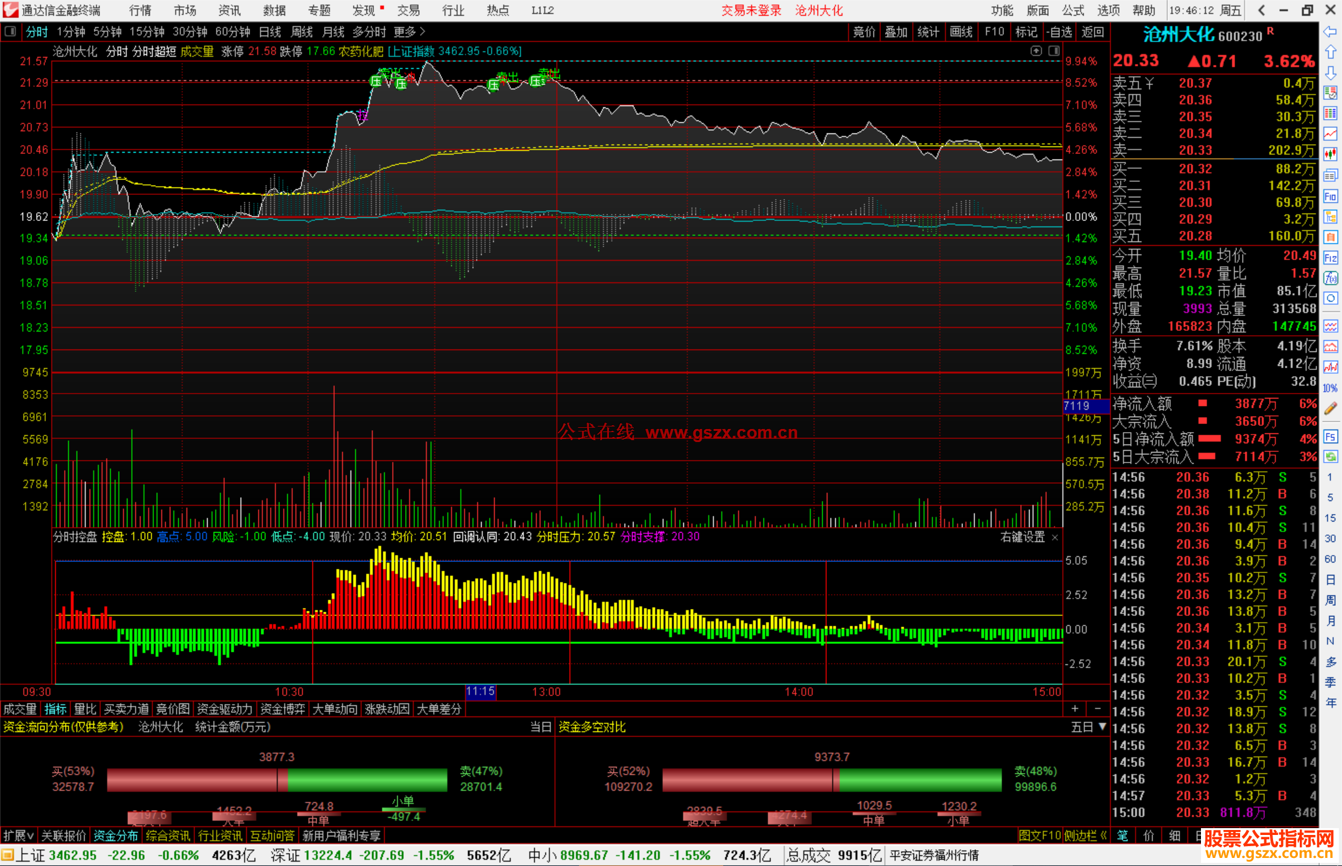
Task: Open the 扩展 dropdown at bottom left
Action: pyautogui.click(x=18, y=836)
